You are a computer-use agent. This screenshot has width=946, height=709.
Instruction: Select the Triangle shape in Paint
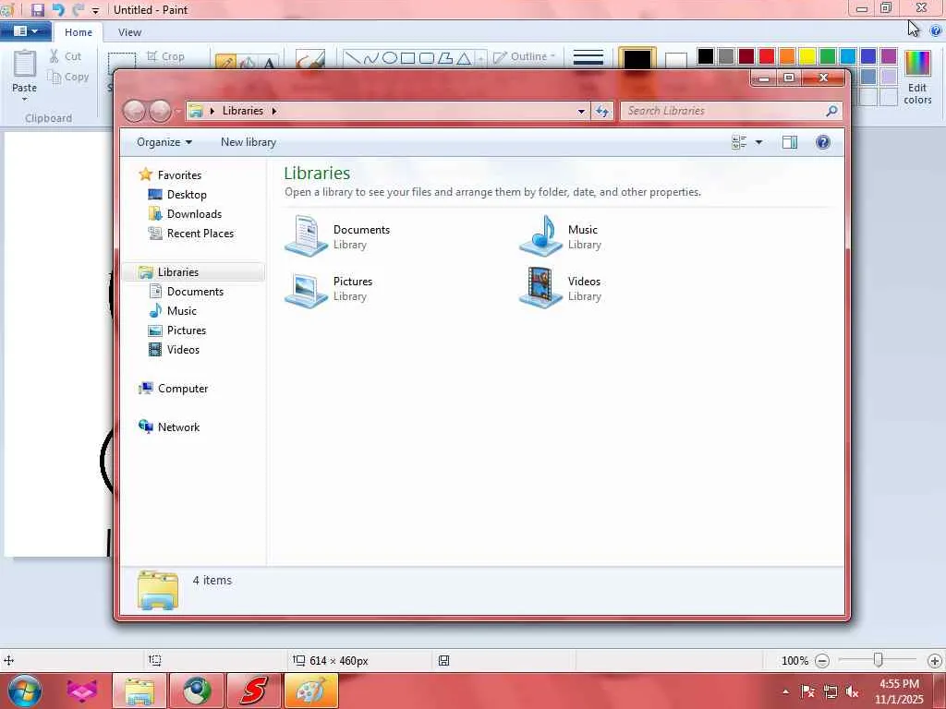pyautogui.click(x=464, y=58)
